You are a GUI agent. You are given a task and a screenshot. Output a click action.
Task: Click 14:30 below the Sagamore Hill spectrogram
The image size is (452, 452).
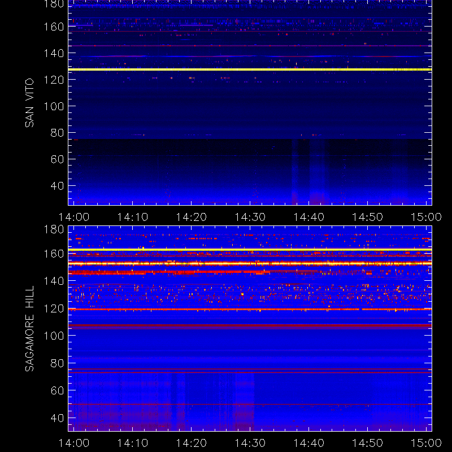pos(250,443)
